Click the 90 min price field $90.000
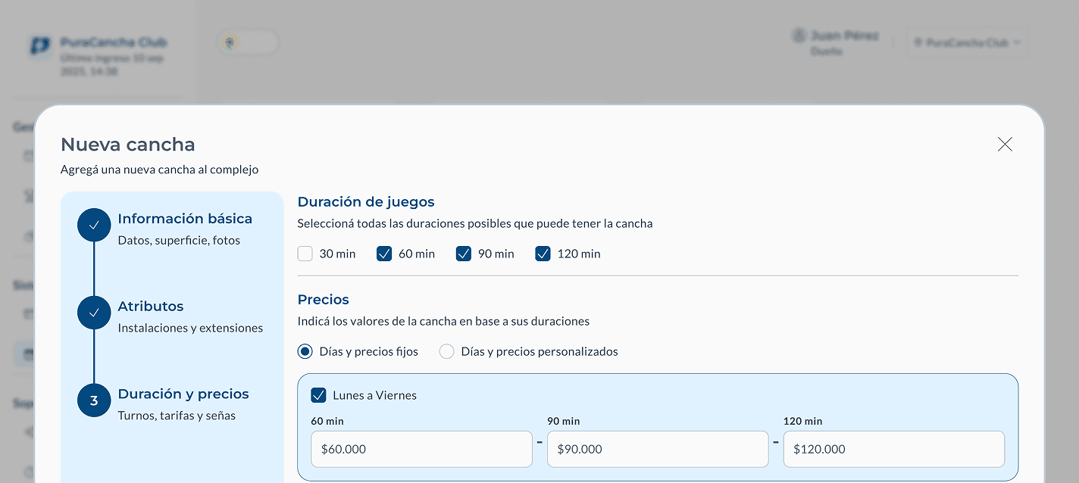This screenshot has height=483, width=1079. coord(658,449)
